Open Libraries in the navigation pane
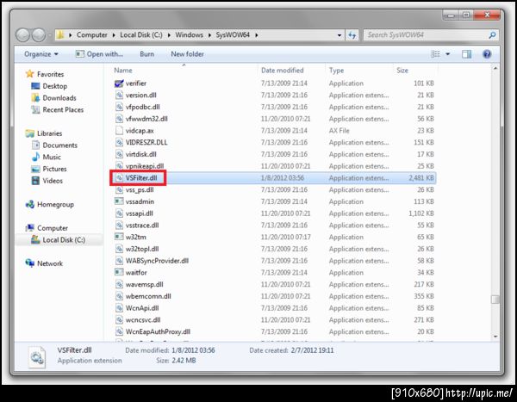The height and width of the screenshot is (402, 517). (x=49, y=133)
